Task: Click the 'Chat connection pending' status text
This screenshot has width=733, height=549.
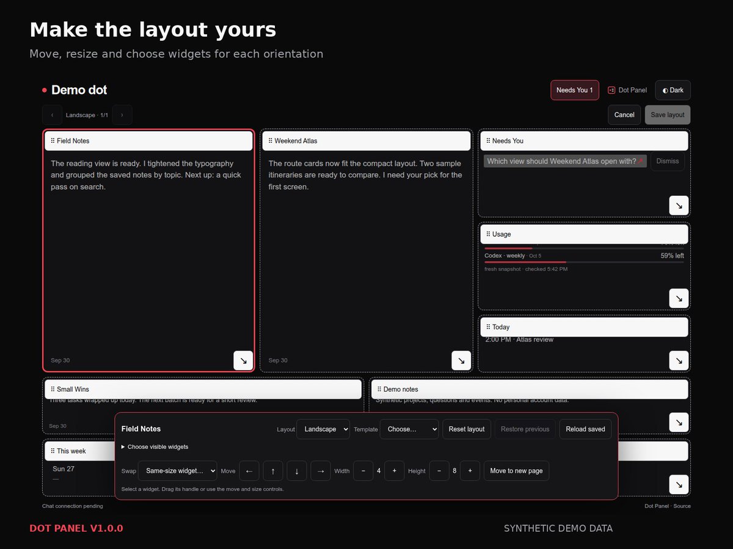Action: click(73, 506)
